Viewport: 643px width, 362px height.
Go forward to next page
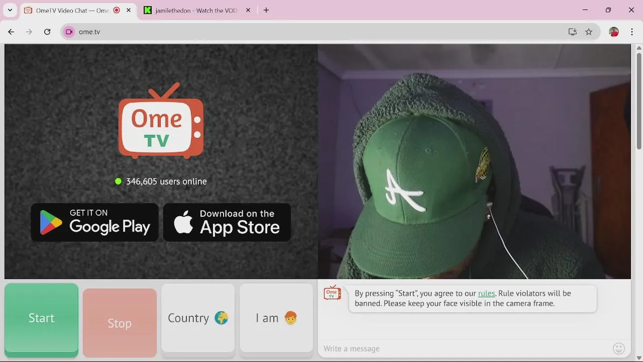point(29,32)
